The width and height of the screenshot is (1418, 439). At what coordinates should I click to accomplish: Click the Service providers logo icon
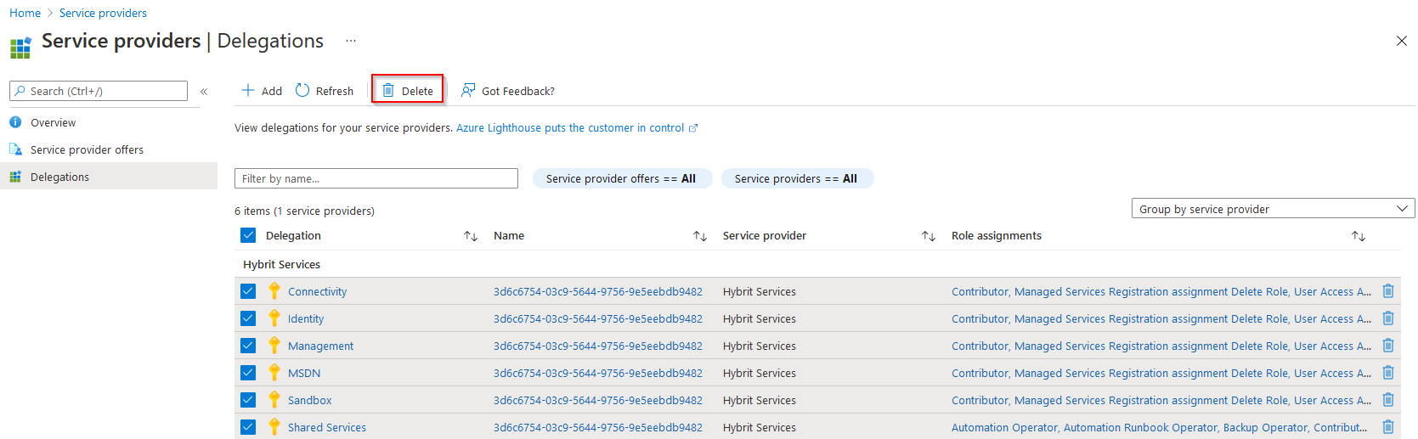click(x=20, y=47)
